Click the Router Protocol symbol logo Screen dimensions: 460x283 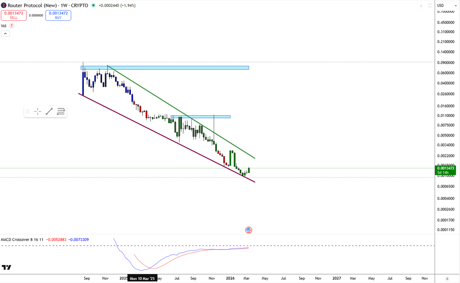(4, 5)
